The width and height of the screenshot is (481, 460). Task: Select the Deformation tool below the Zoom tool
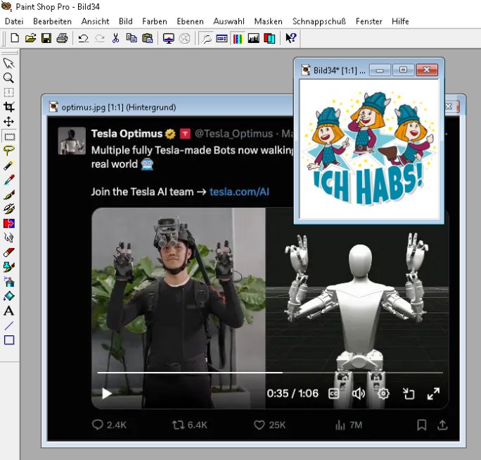[9, 92]
